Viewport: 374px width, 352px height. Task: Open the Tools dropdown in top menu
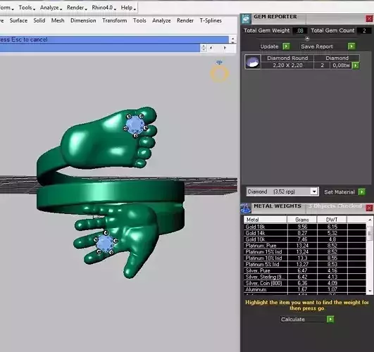[x=27, y=8]
